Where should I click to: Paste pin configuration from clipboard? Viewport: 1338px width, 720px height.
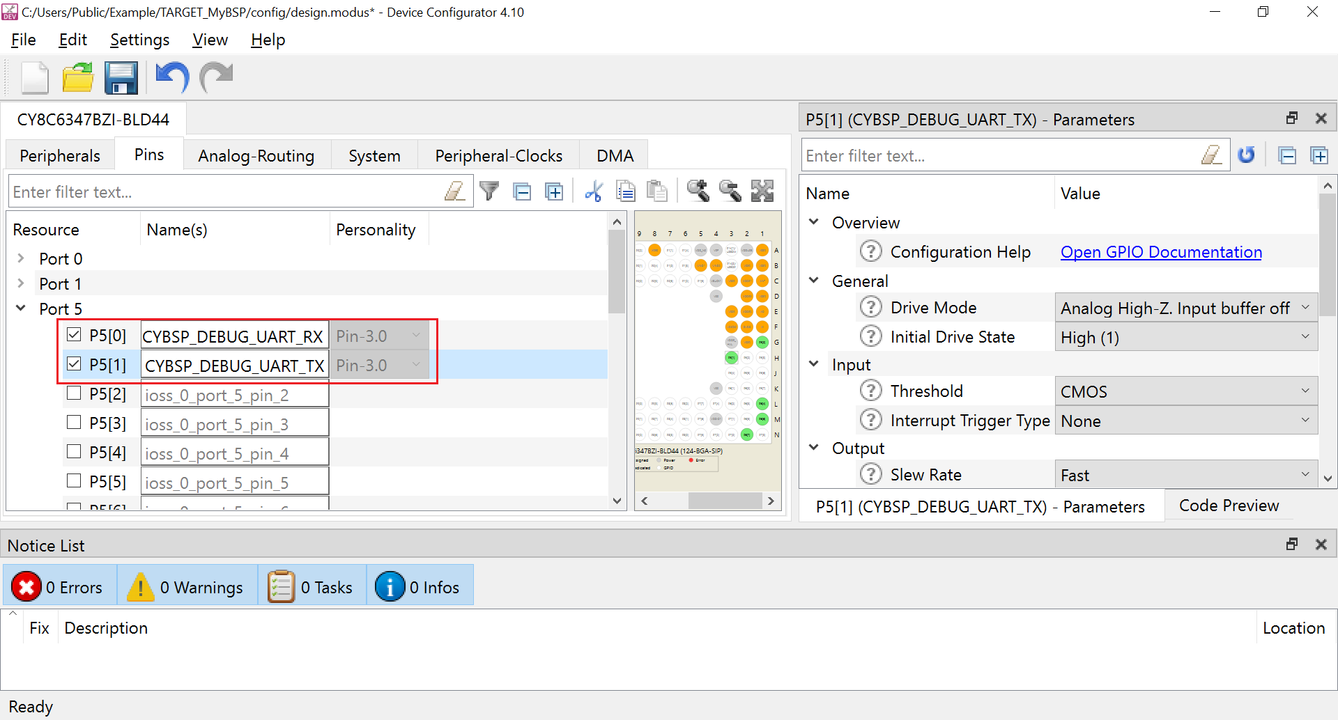click(656, 191)
